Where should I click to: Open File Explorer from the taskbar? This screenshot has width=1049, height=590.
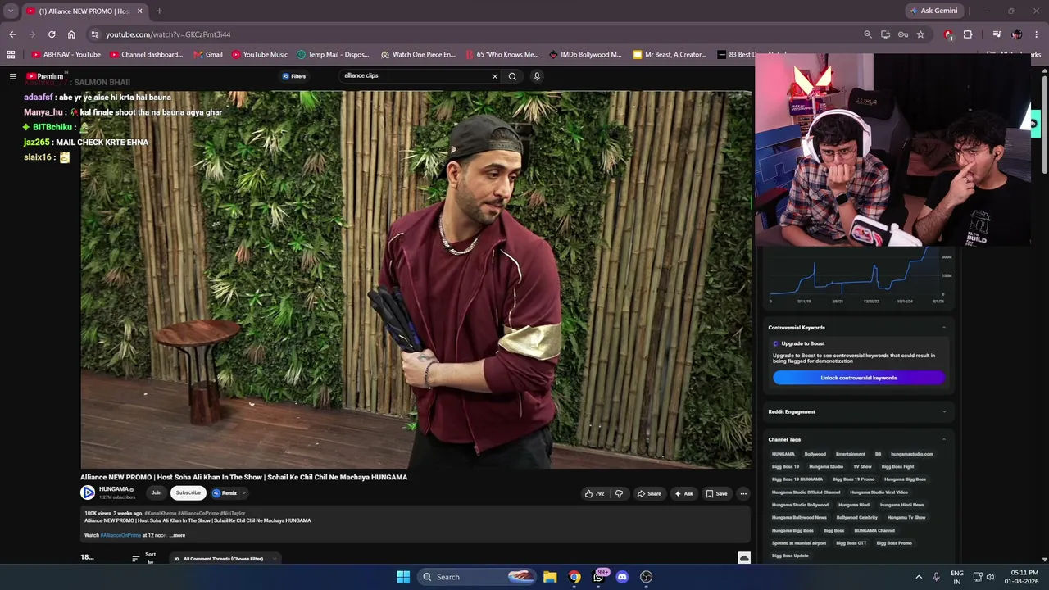pos(550,577)
